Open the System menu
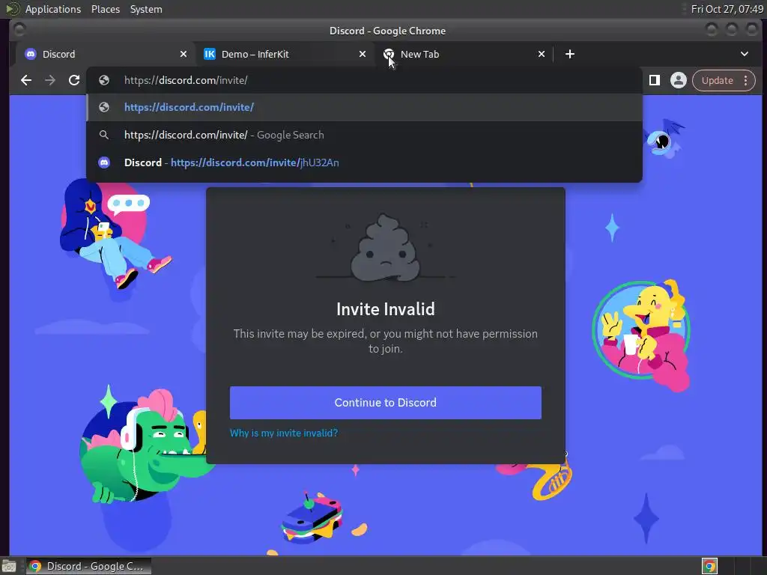The image size is (767, 575). [146, 9]
